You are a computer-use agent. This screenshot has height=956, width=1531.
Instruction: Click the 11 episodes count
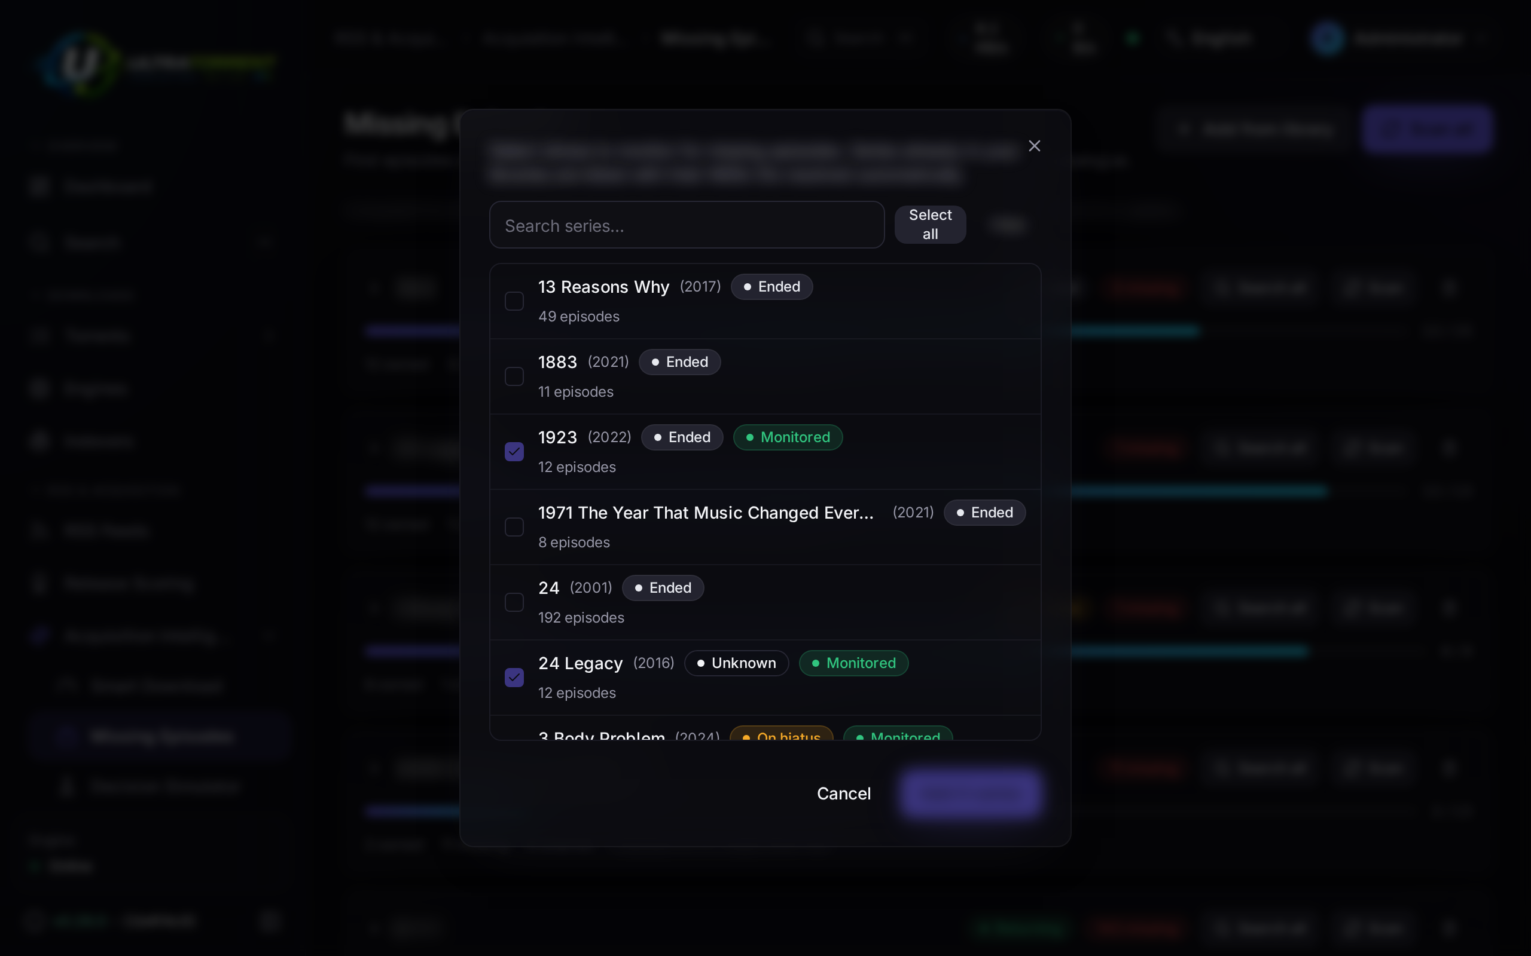point(576,392)
